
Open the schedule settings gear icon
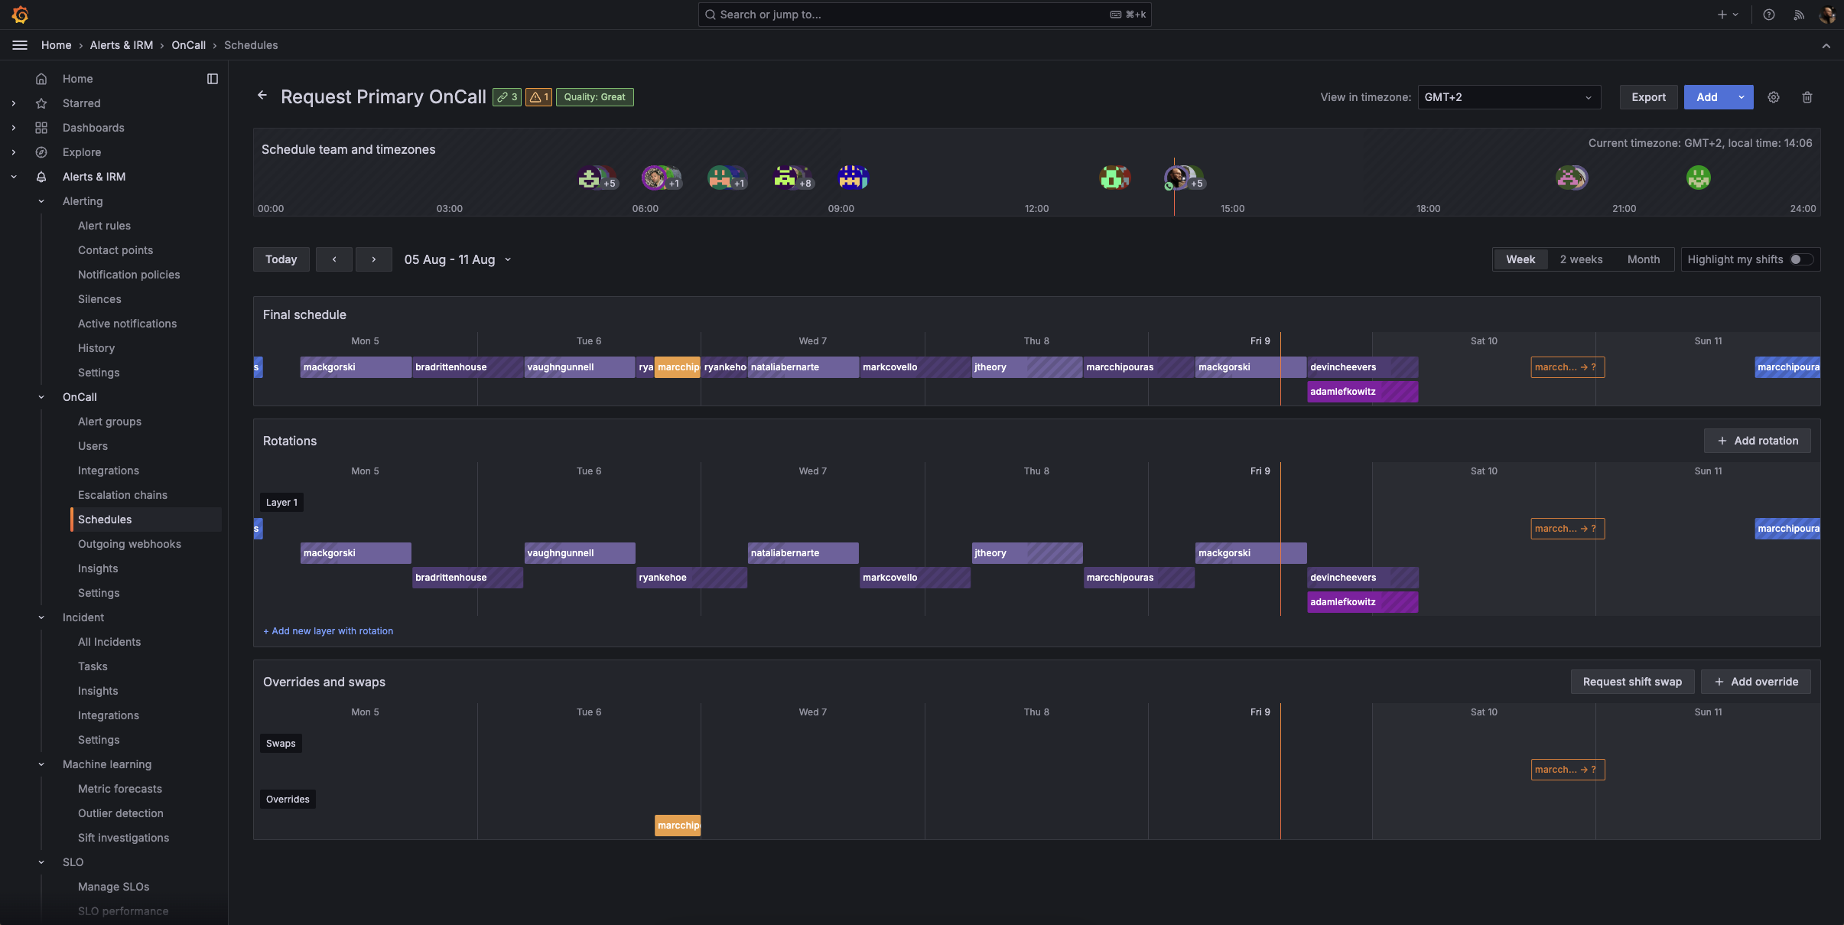(1773, 97)
